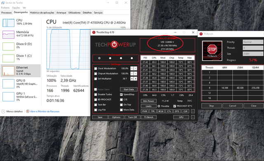
Task: Open the Size dropdown in TS Bench
Action: click(x=253, y=54)
